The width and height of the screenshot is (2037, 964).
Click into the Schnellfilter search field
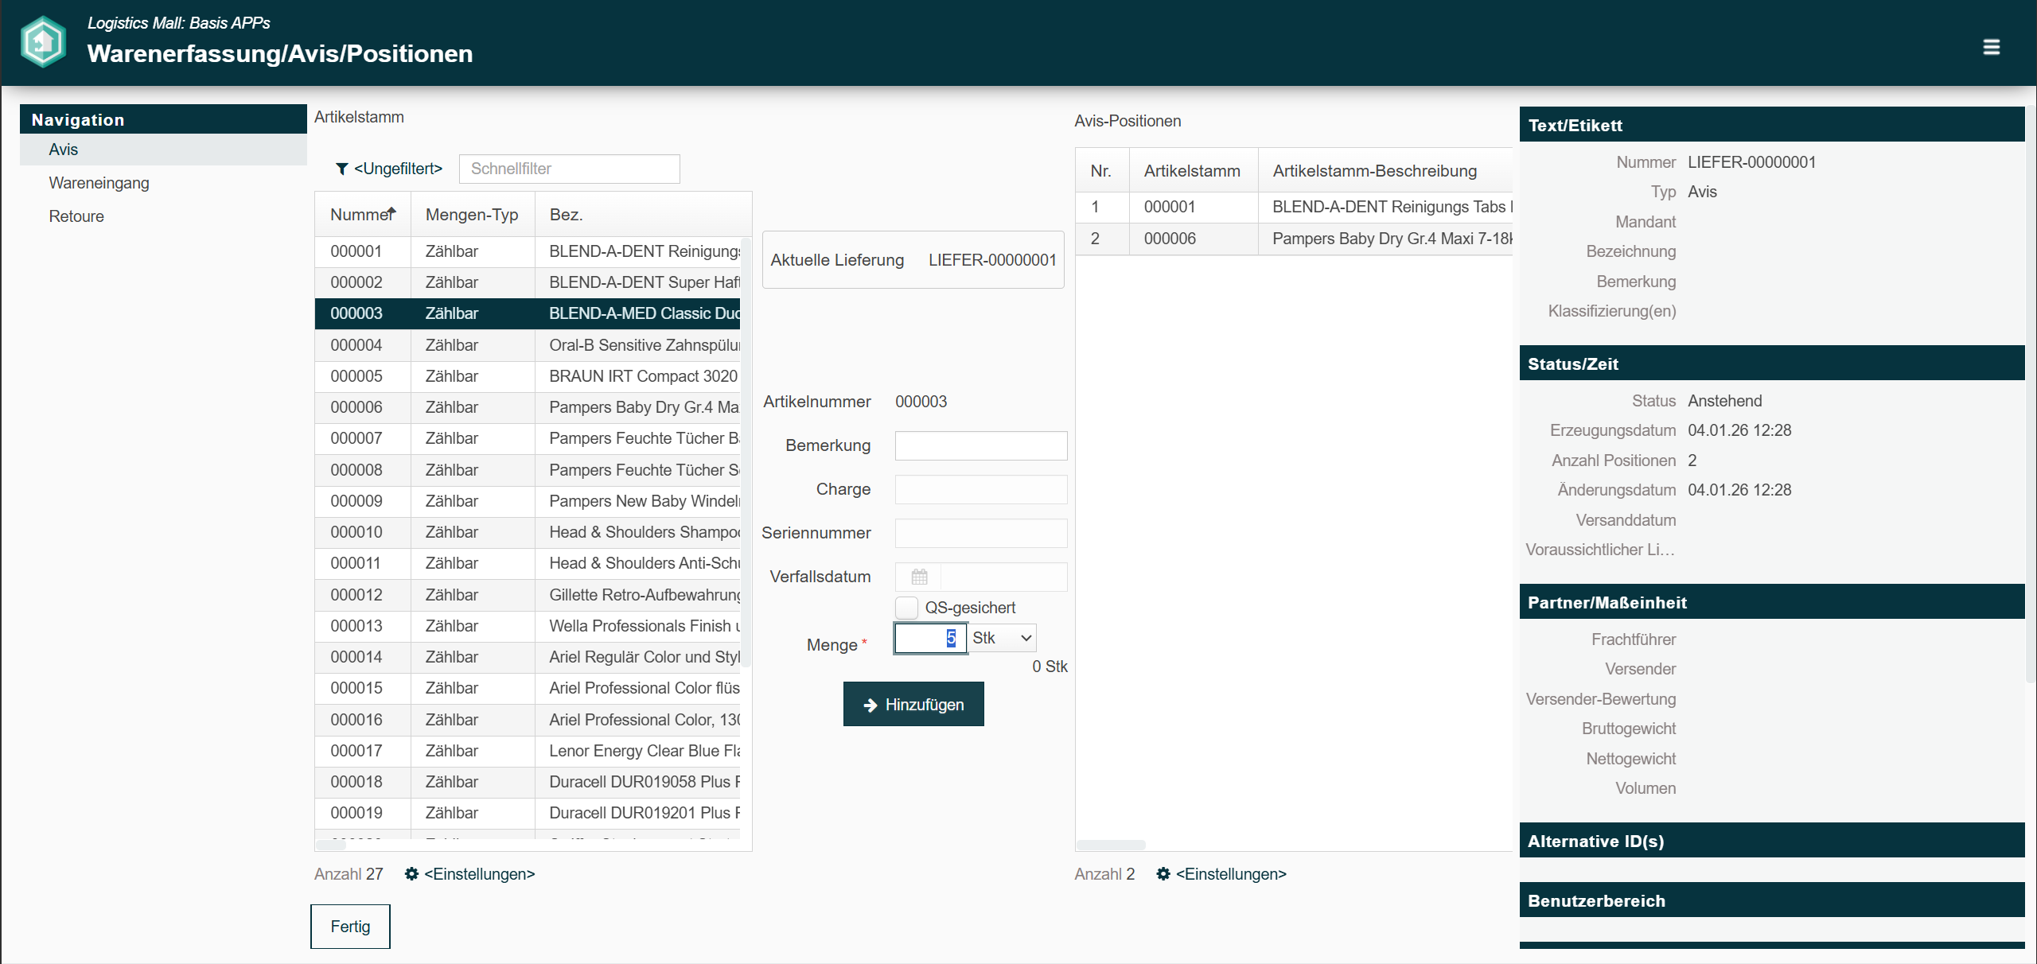click(569, 169)
